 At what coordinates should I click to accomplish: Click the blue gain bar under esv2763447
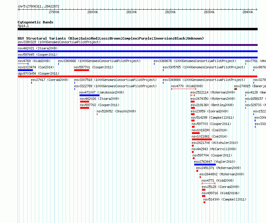point(205,165)
